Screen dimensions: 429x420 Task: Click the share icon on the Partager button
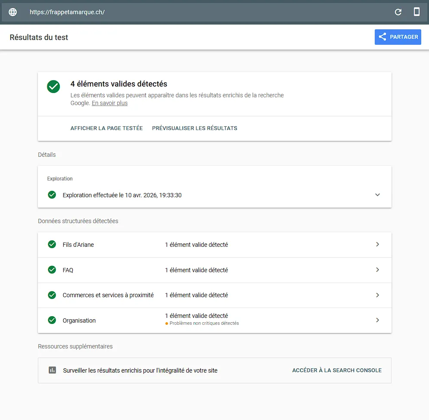coord(382,37)
